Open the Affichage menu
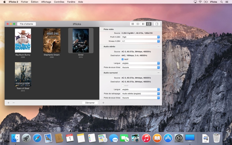This screenshot has width=232, height=145. click(x=46, y=2)
